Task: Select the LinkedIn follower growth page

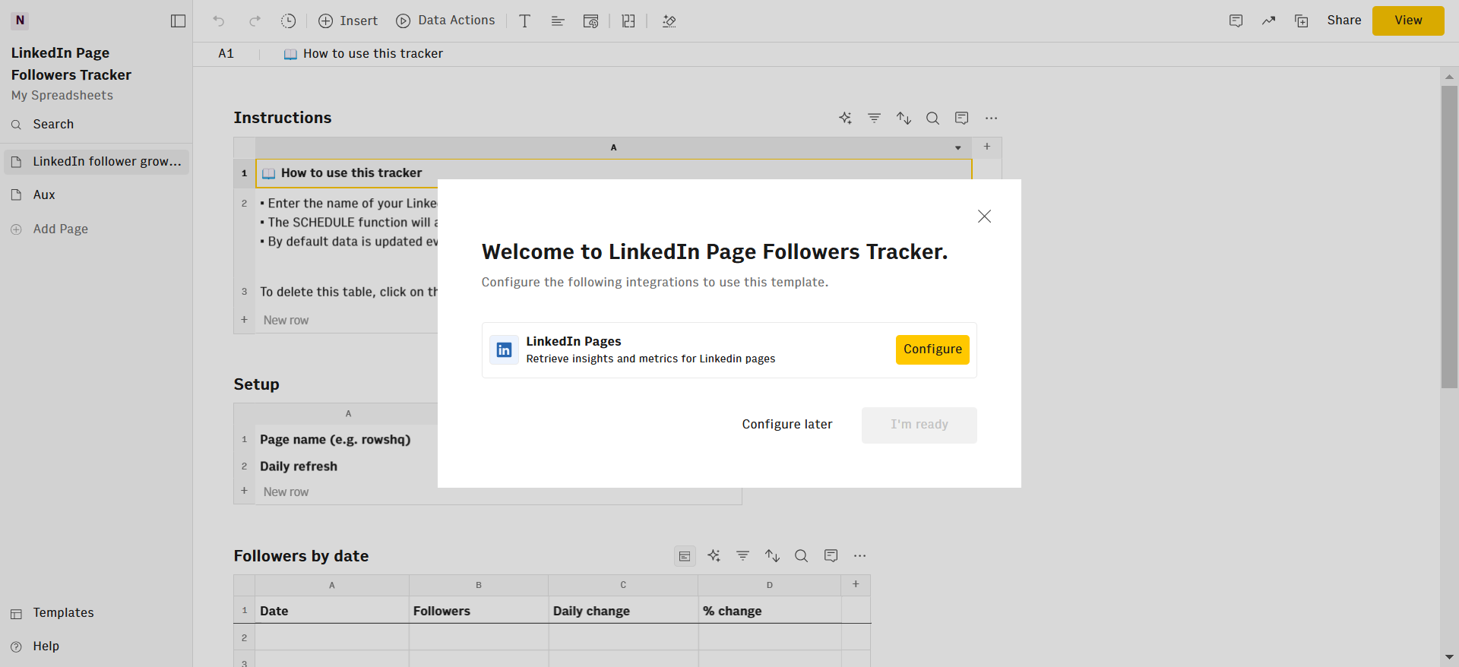Action: tap(96, 162)
